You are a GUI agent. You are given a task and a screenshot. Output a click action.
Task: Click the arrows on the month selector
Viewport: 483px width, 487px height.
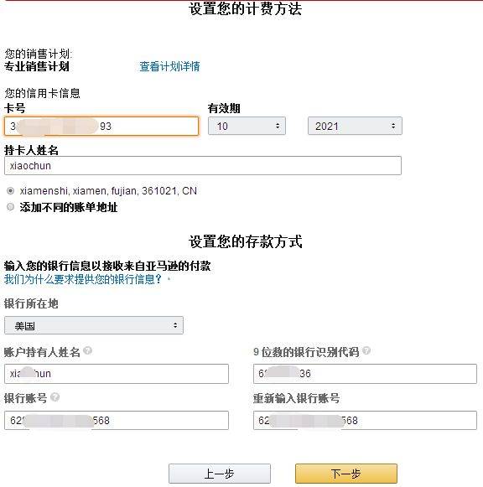pos(278,126)
